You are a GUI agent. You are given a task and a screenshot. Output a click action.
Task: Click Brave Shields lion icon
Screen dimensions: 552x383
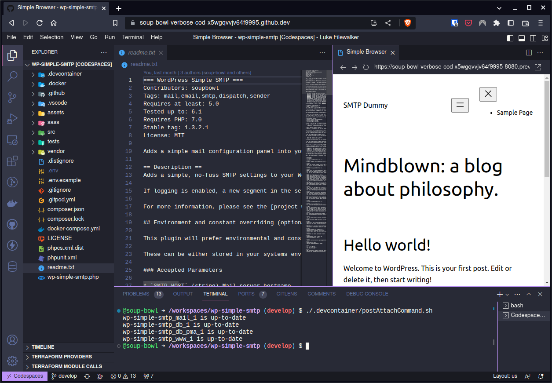click(x=407, y=23)
